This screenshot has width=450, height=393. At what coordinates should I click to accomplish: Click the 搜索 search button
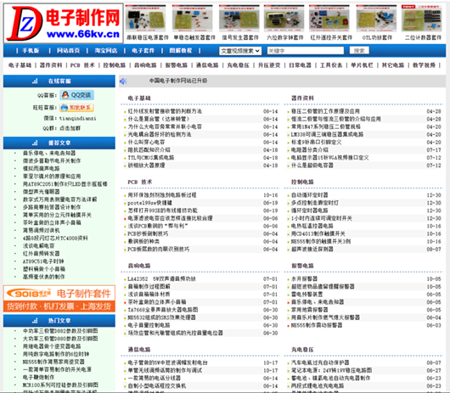359,51
